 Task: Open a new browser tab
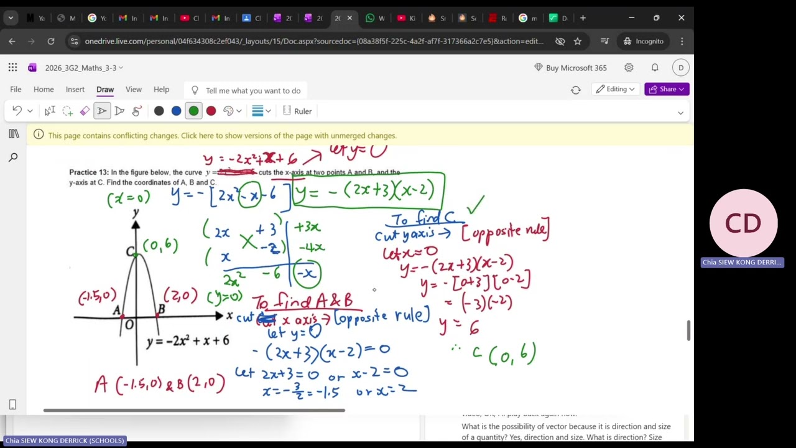583,18
